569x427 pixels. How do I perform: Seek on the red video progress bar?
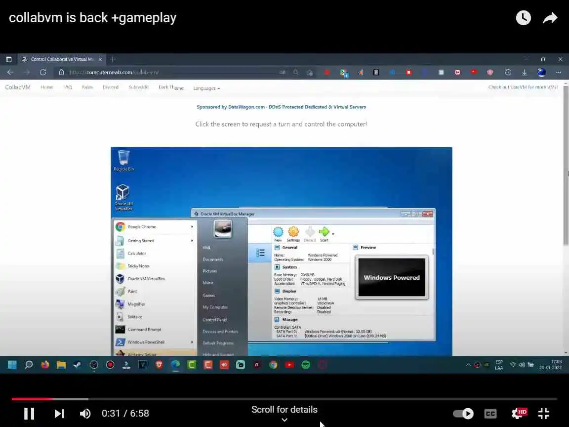click(x=32, y=399)
